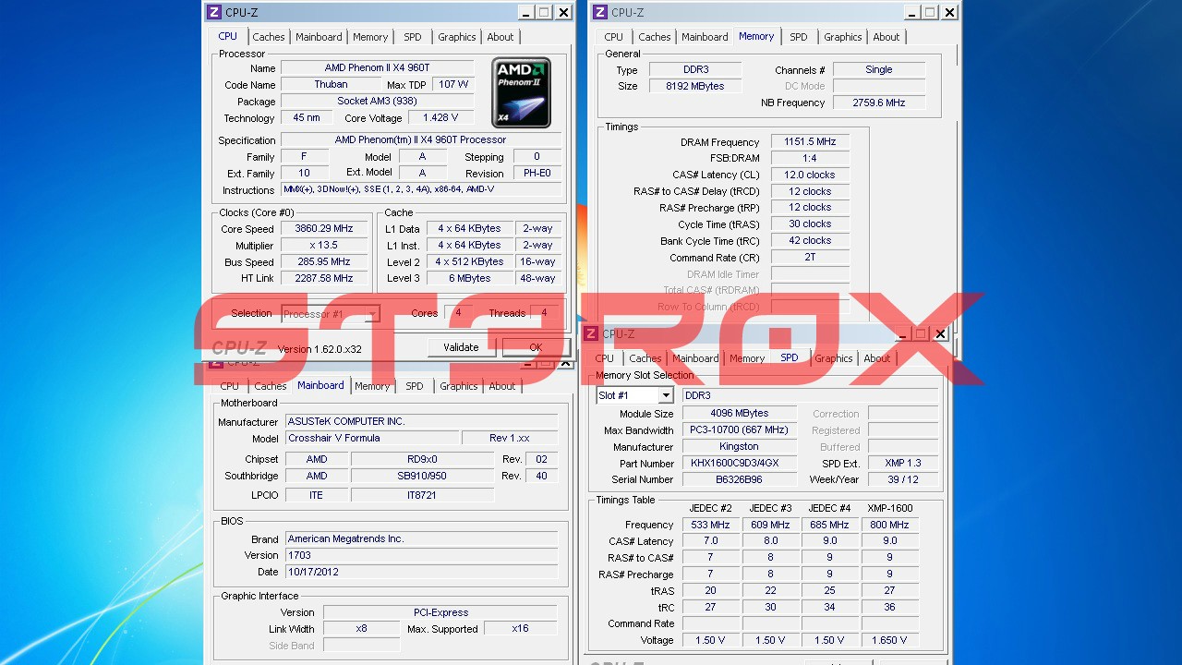Image resolution: width=1182 pixels, height=665 pixels.
Task: Open Mainboard tab in the Processor window
Action: pyautogui.click(x=319, y=37)
